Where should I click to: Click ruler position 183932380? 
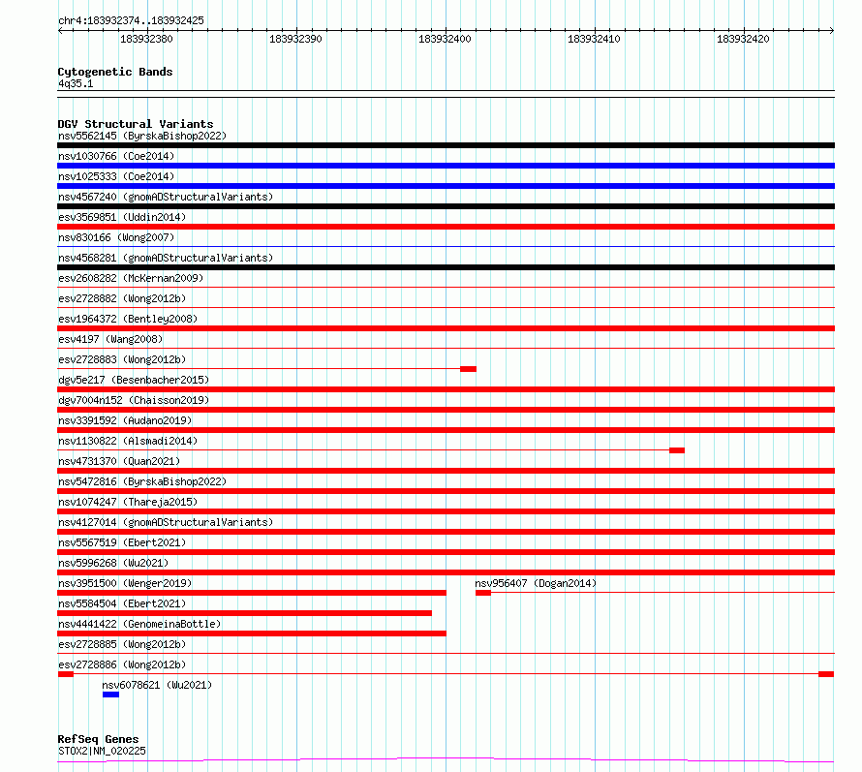click(146, 39)
